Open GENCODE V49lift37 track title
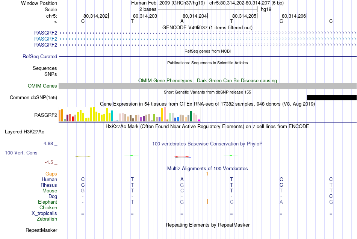357x239 pixels. click(x=207, y=27)
